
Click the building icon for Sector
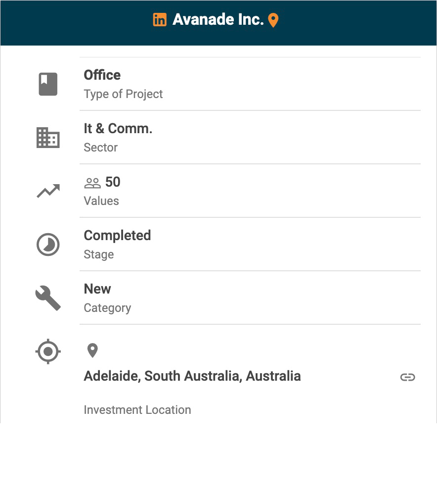(48, 138)
